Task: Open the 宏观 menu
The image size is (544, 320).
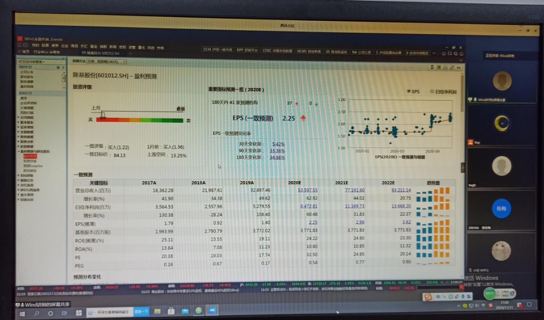Action: coord(122,47)
